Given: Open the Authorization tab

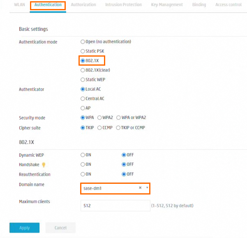Looking at the screenshot, I should 83,5.
